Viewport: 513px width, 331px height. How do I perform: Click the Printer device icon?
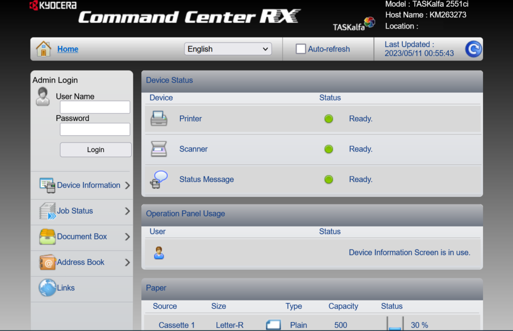[159, 118]
